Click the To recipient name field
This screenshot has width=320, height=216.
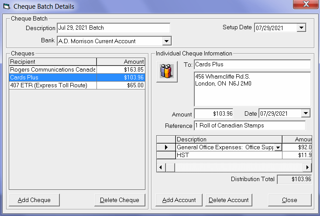coord(252,65)
